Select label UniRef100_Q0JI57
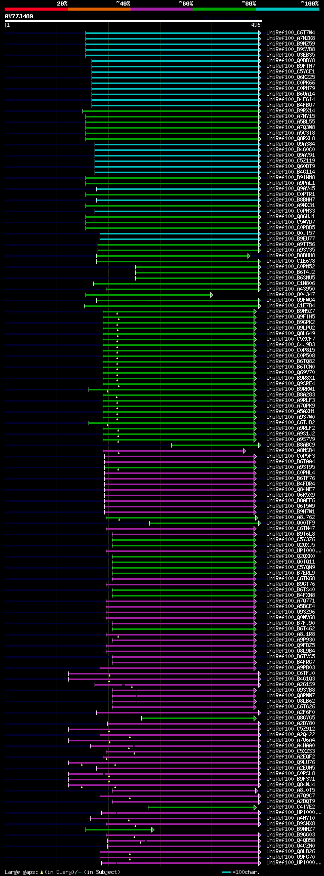 [x=291, y=233]
